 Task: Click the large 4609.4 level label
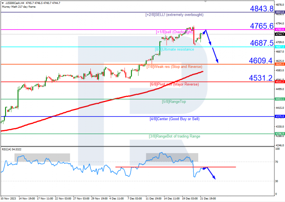(261, 61)
